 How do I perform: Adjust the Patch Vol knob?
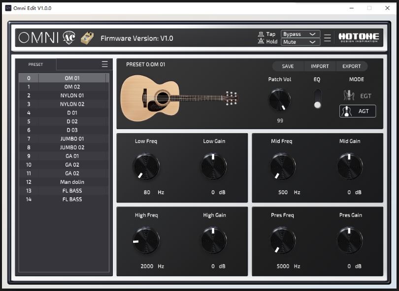279,100
